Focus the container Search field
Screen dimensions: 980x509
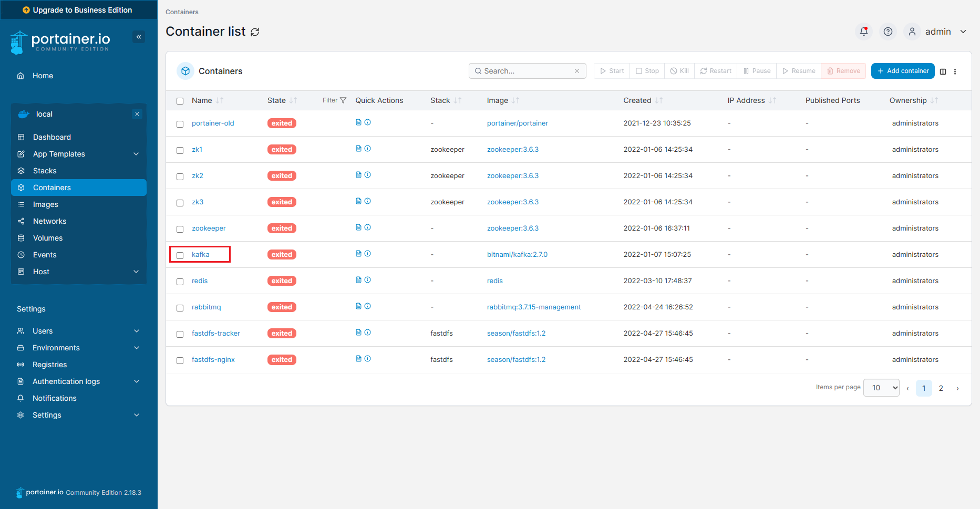point(527,71)
